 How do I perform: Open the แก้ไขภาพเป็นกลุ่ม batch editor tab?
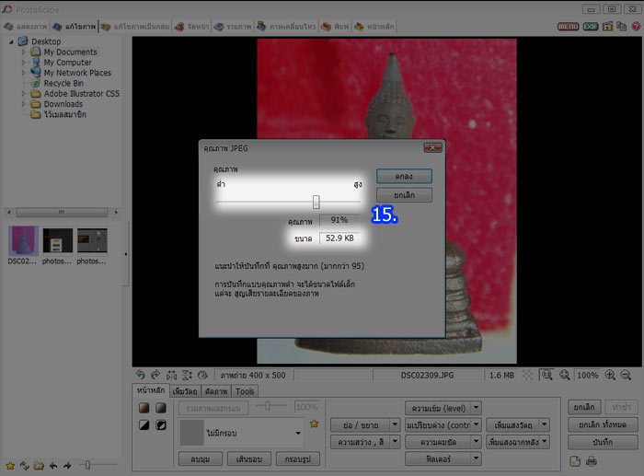coord(135,27)
